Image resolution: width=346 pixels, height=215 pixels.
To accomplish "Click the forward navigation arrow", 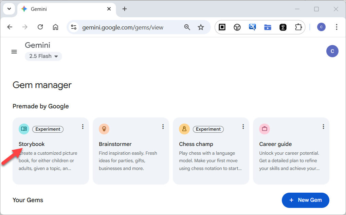I will coord(25,27).
